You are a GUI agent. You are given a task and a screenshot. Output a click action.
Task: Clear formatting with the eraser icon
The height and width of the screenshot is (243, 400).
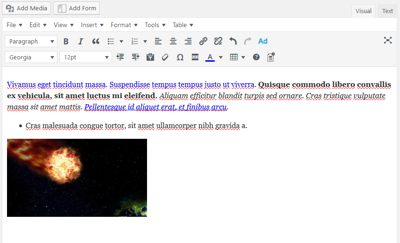pos(165,57)
